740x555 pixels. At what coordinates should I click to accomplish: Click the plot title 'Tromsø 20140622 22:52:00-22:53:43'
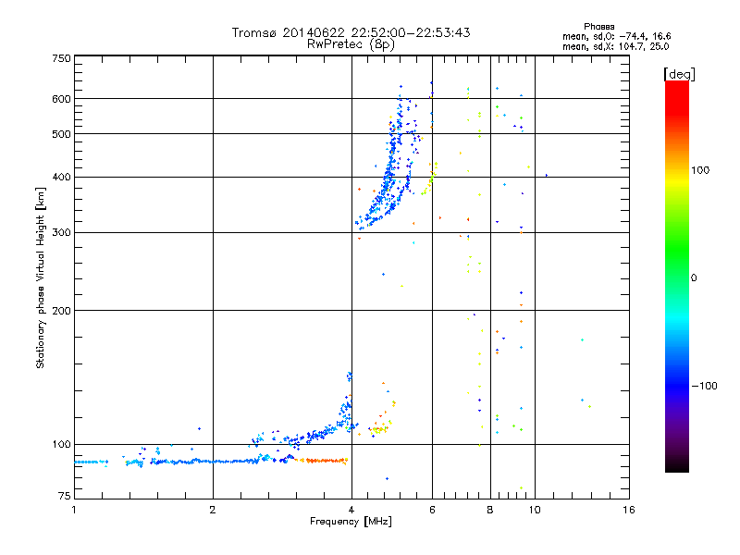(x=351, y=32)
